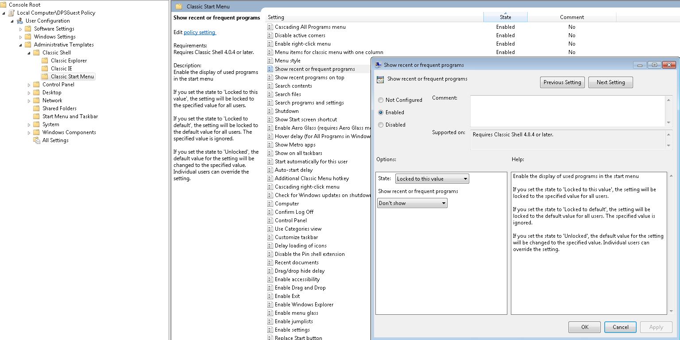Click the Shutdown policy setting icon

[x=270, y=111]
